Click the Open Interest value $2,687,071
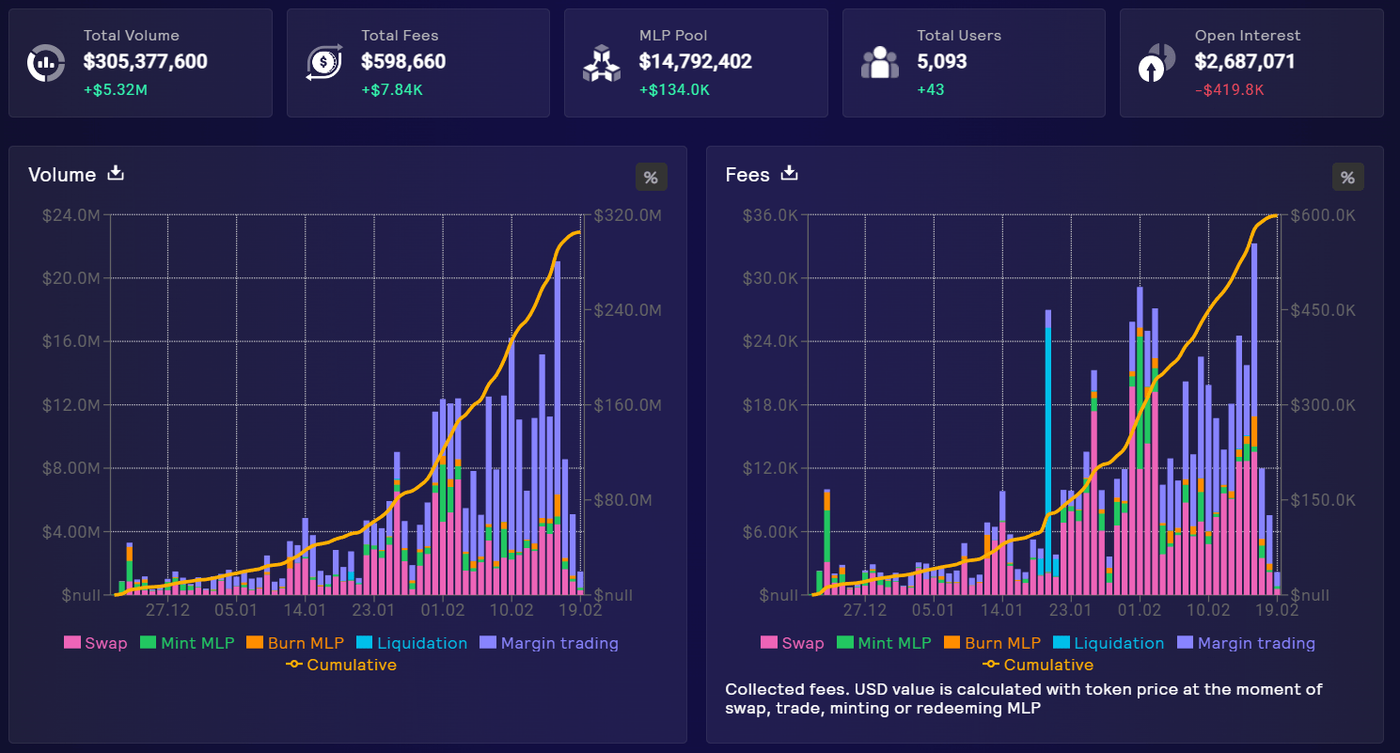Viewport: 1400px width, 753px height. tap(1245, 62)
